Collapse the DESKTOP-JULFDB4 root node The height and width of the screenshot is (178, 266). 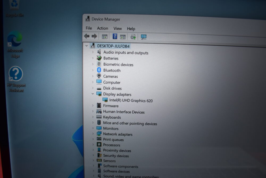tap(87, 46)
